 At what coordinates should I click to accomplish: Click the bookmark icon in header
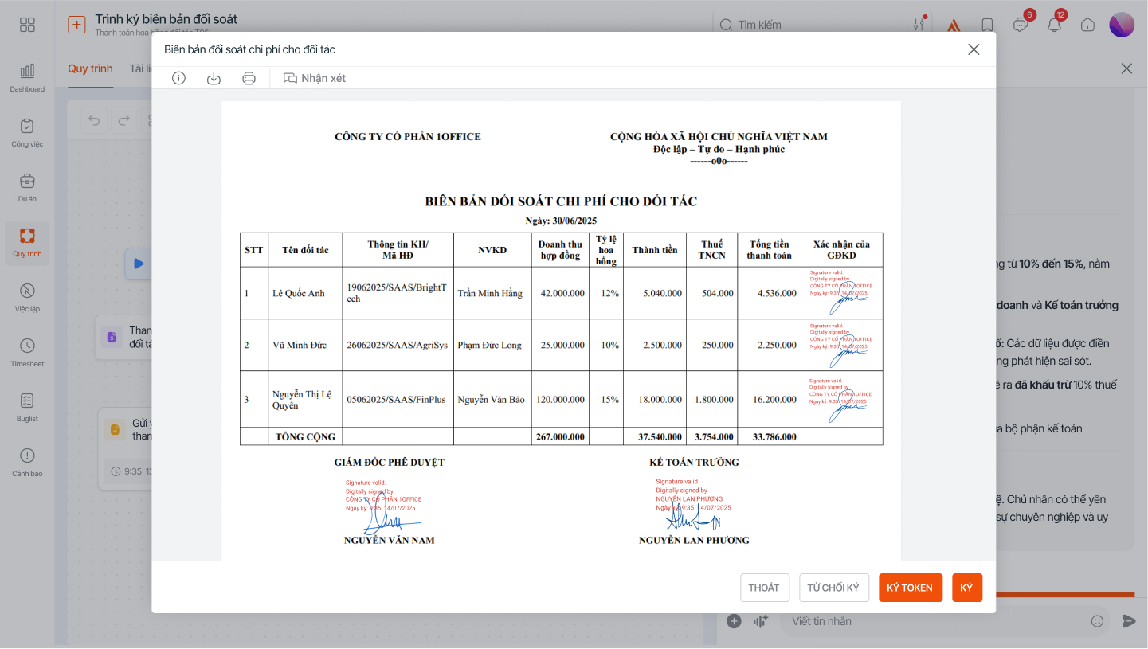(x=987, y=25)
